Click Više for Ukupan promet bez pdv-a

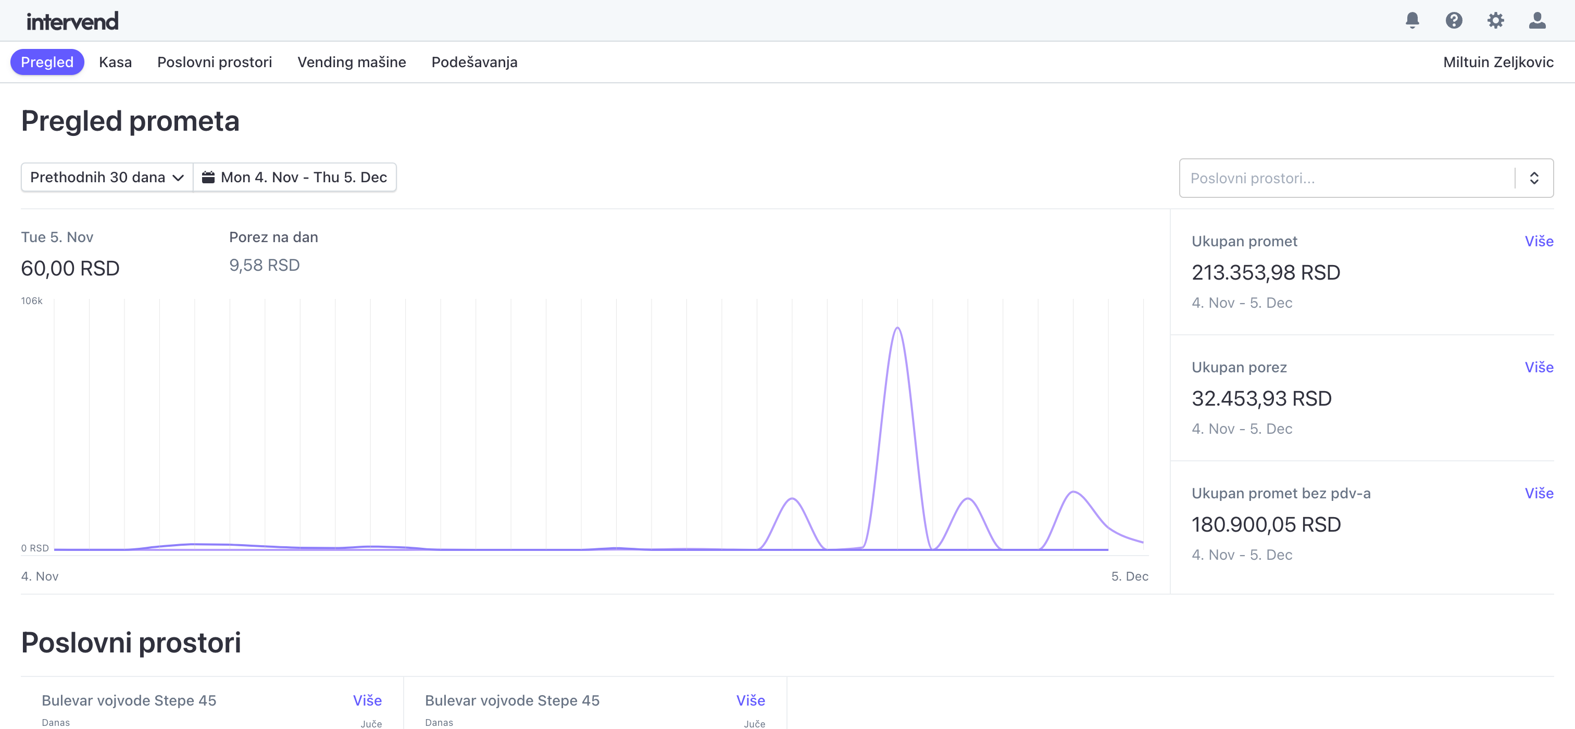[1539, 493]
